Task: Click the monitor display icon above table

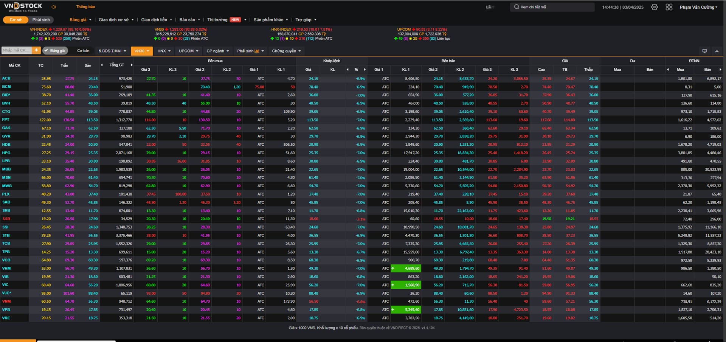Action: (x=704, y=51)
